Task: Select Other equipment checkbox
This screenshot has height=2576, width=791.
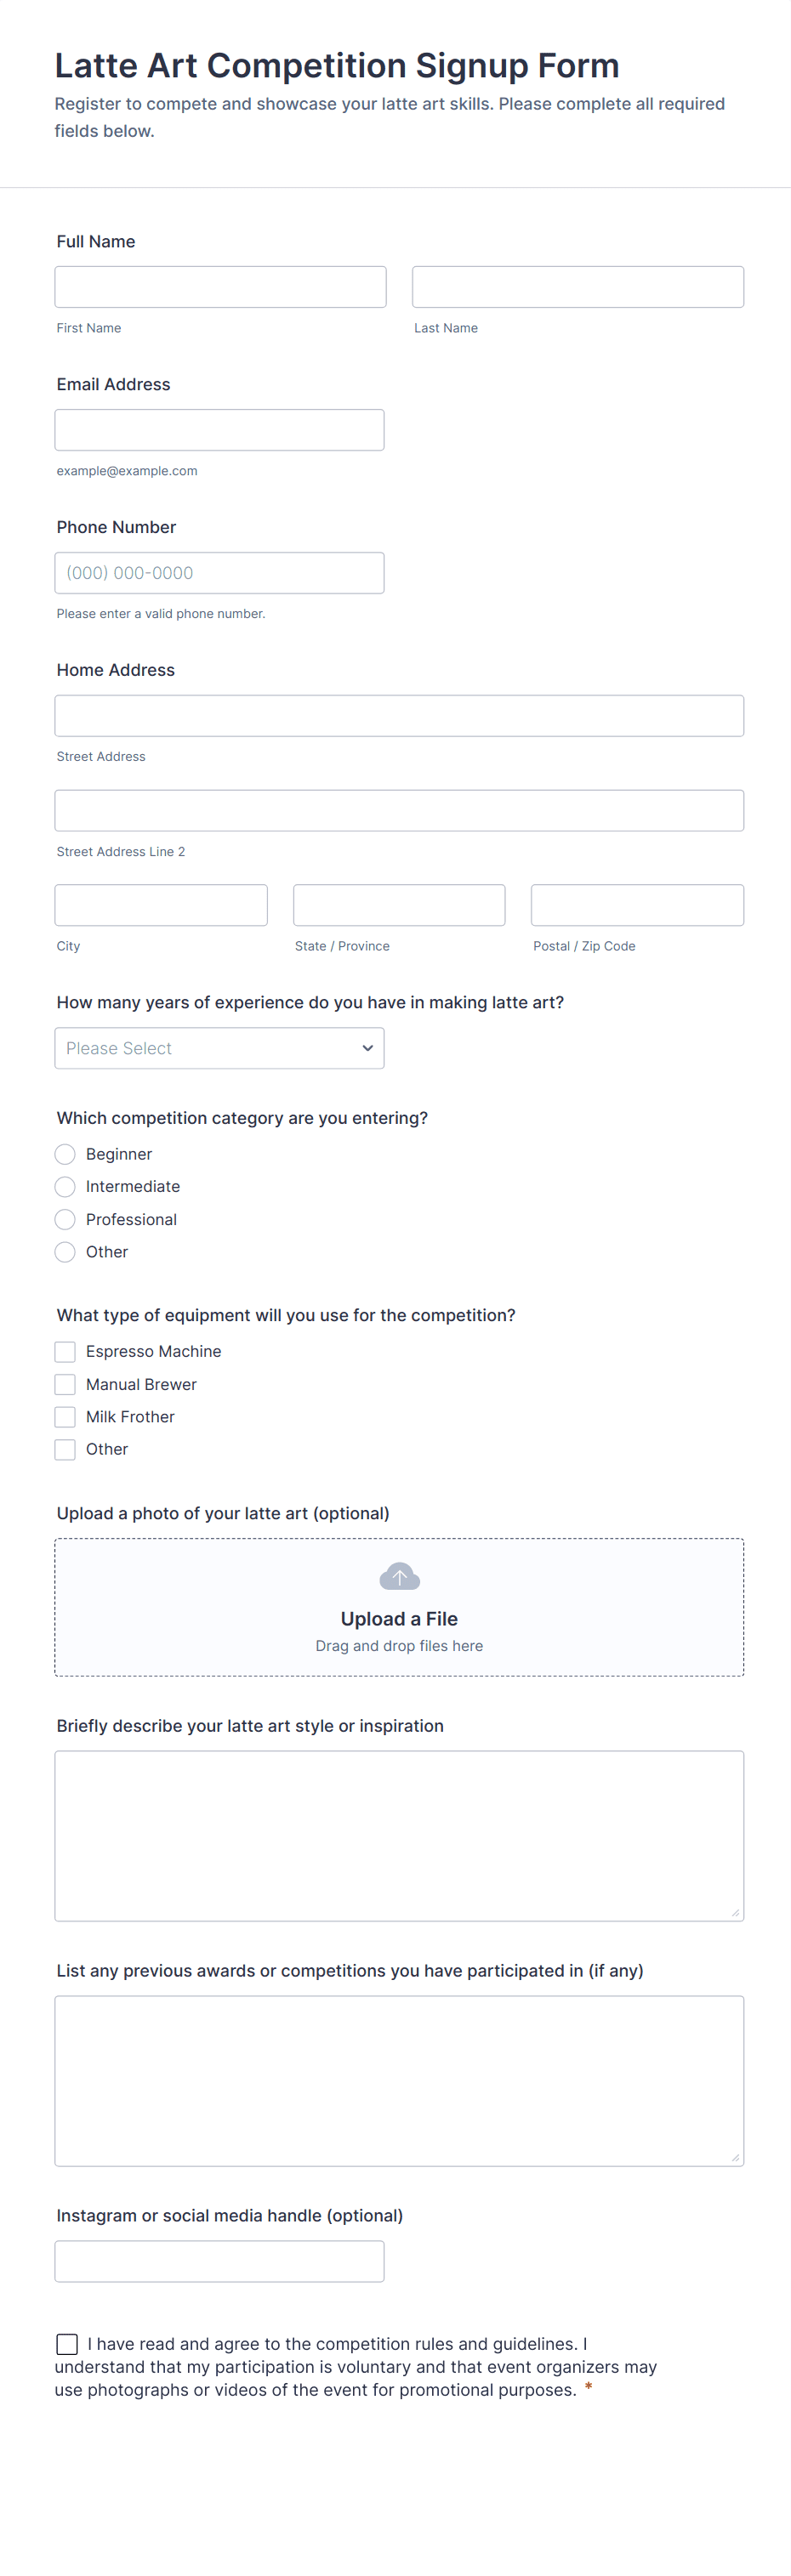Action: tap(65, 1450)
